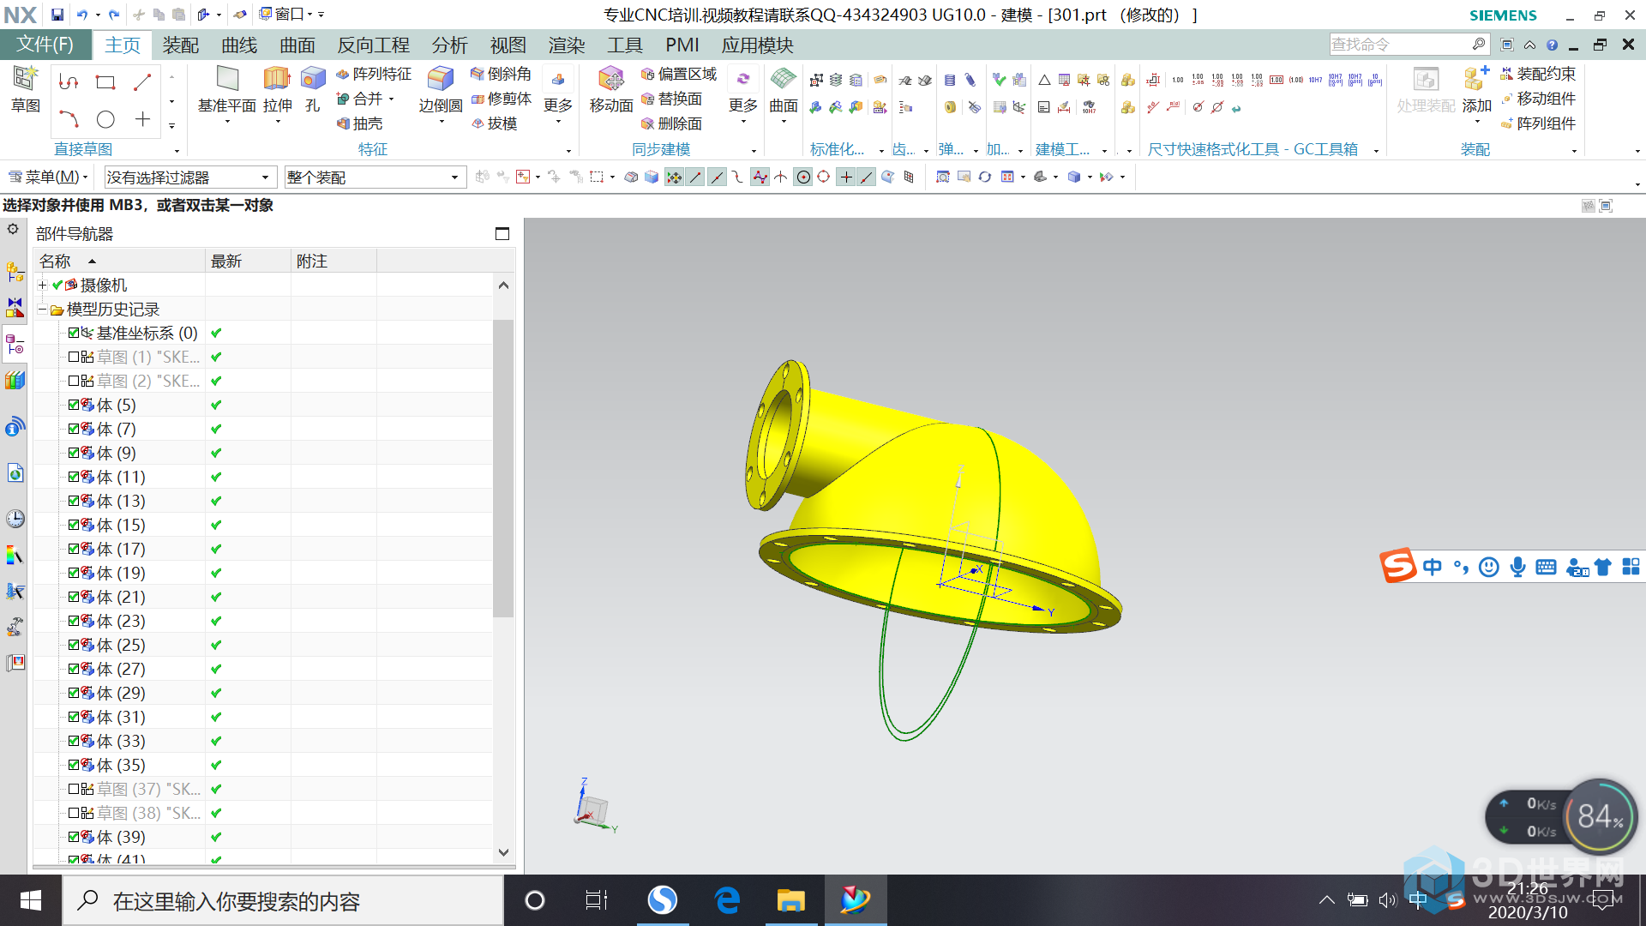Screen dimensions: 1646x926
Task: Uncheck the 体 (11) checkbox
Action: (x=74, y=477)
